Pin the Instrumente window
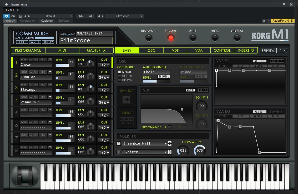This screenshot has height=194, width=298. (x=284, y=4)
